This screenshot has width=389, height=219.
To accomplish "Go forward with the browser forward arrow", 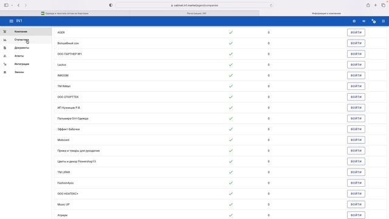I will (x=26, y=5).
